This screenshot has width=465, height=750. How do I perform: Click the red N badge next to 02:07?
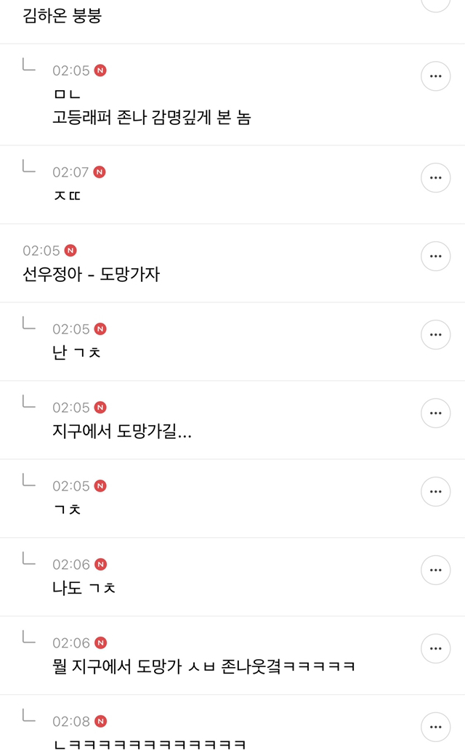[100, 172]
